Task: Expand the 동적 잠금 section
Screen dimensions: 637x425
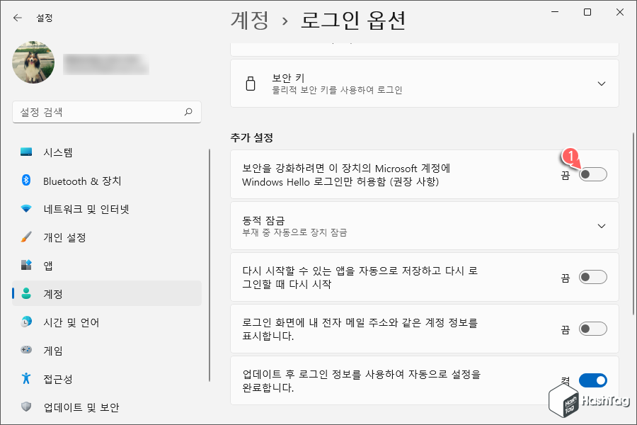Action: click(601, 226)
